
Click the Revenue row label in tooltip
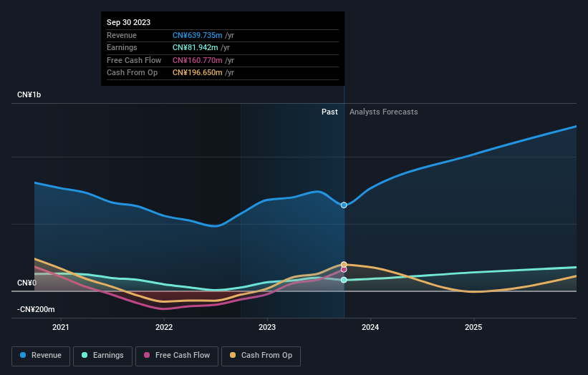(x=122, y=35)
